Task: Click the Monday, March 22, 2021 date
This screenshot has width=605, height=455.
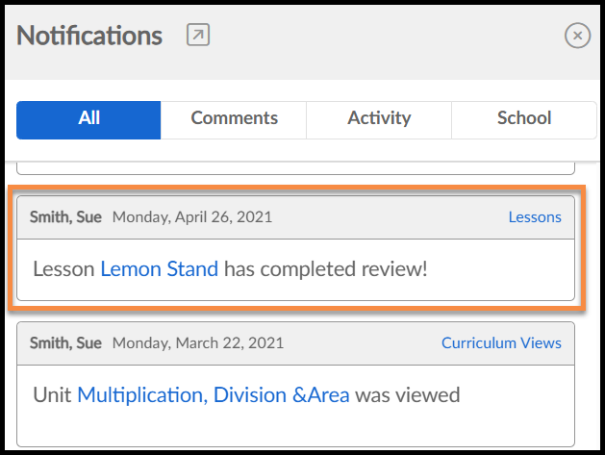Action: click(198, 342)
